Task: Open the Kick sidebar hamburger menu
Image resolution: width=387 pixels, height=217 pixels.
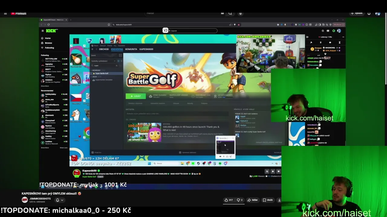Action: (x=43, y=31)
